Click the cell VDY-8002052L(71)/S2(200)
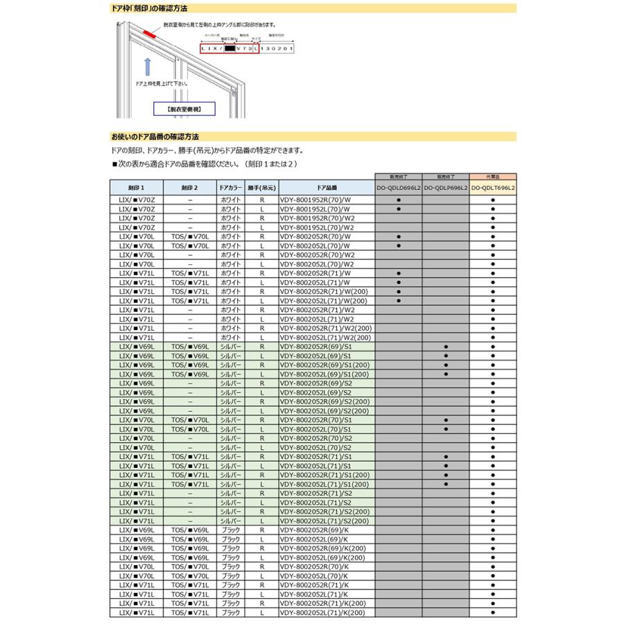 click(327, 521)
